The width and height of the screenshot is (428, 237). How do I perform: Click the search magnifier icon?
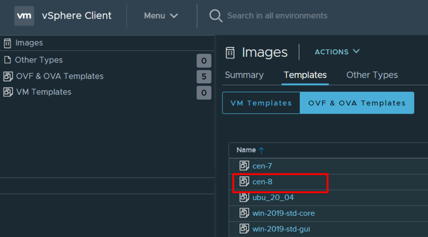216,16
